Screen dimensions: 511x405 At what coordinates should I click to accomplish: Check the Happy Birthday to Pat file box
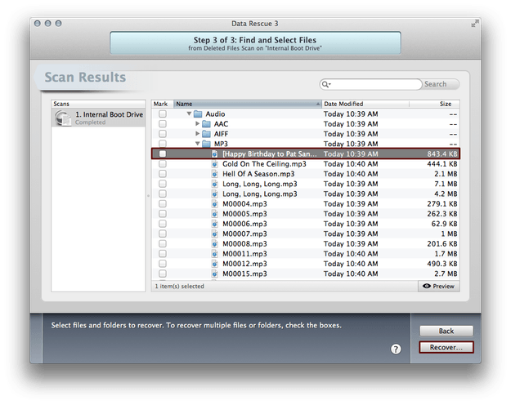163,154
